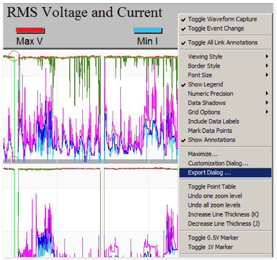
Task: Click the red Max V legend swatch
Action: pos(30,30)
